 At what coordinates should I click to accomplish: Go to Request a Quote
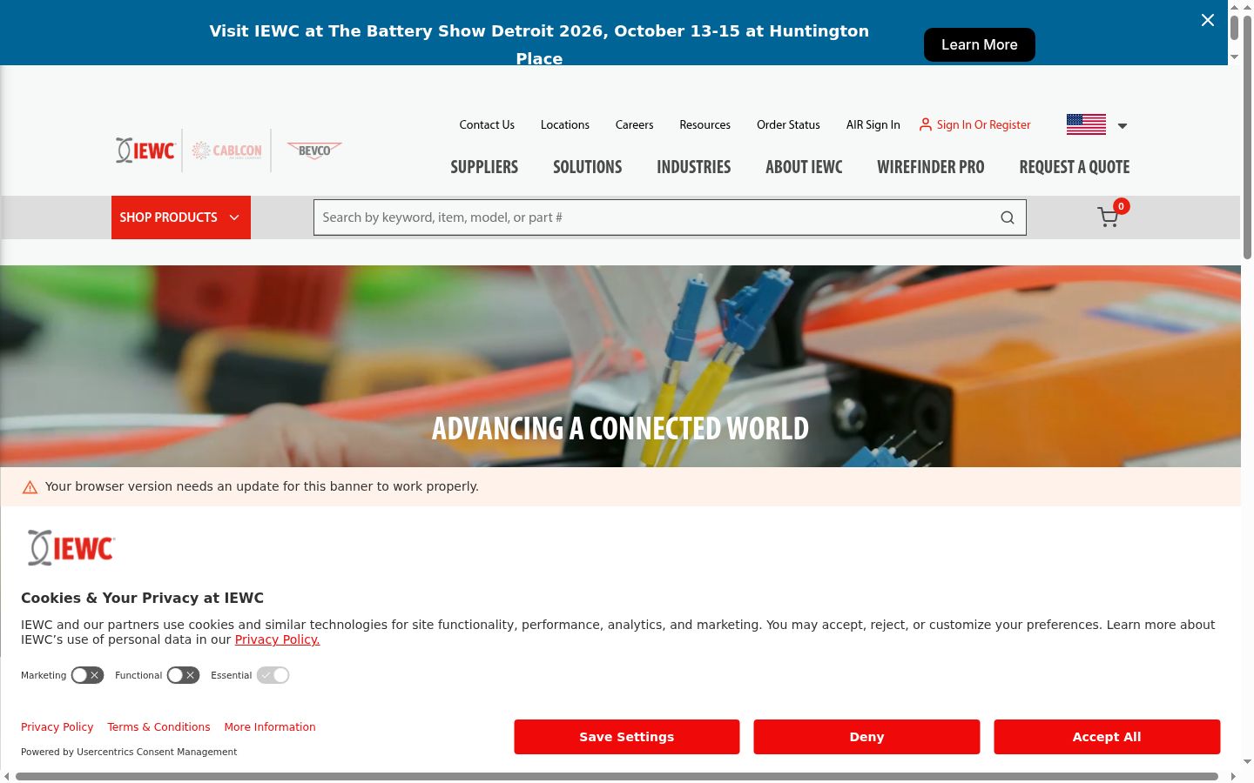1075,167
